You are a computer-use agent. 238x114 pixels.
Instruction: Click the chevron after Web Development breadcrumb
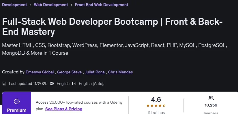(x=71, y=5)
